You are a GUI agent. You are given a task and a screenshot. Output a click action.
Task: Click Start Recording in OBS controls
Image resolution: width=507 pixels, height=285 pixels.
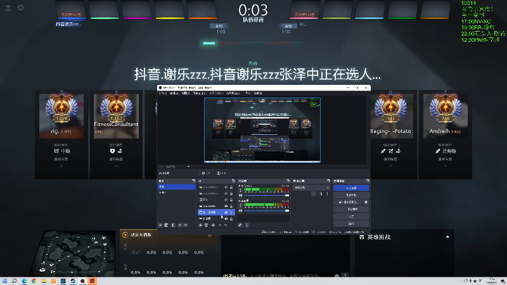tap(351, 195)
